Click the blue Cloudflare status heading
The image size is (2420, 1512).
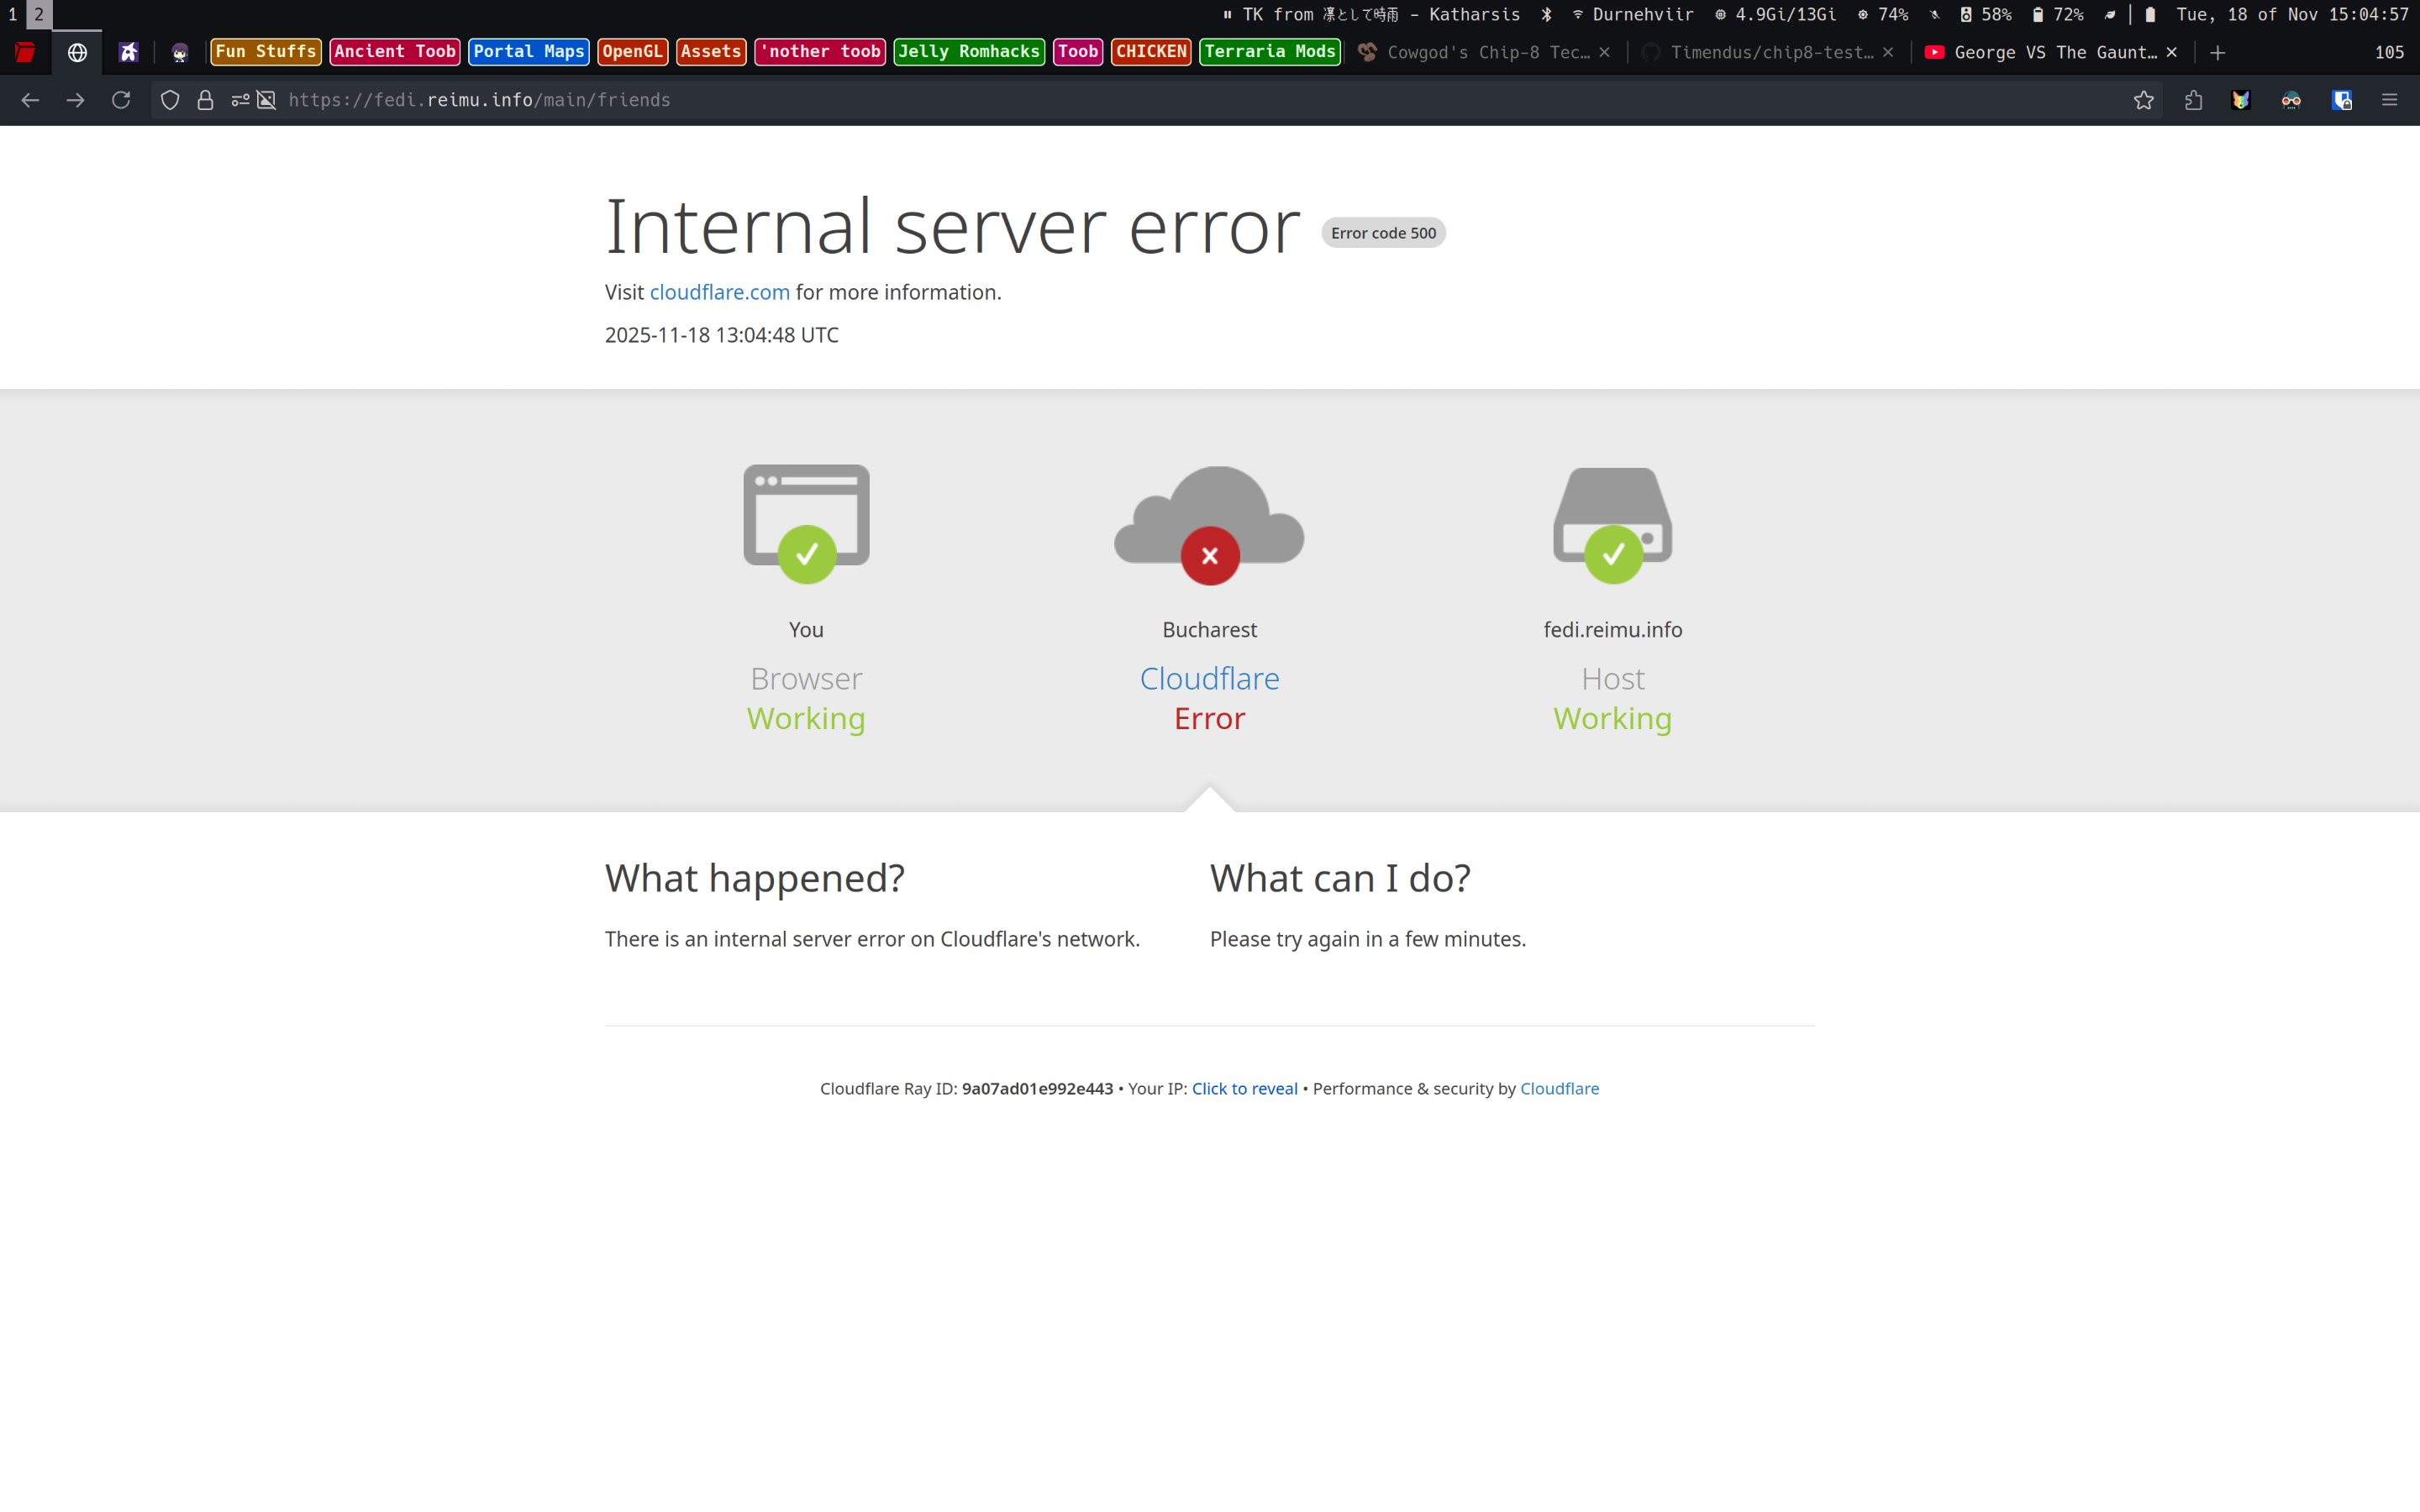[1209, 678]
